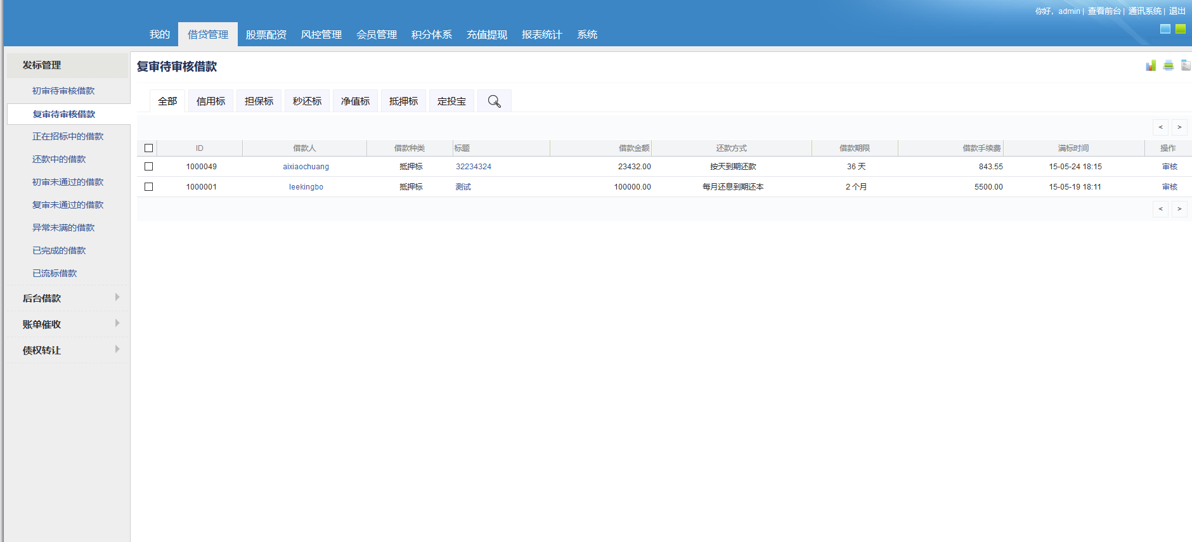The width and height of the screenshot is (1192, 542).
Task: Open the magnifier search tab
Action: (x=494, y=101)
